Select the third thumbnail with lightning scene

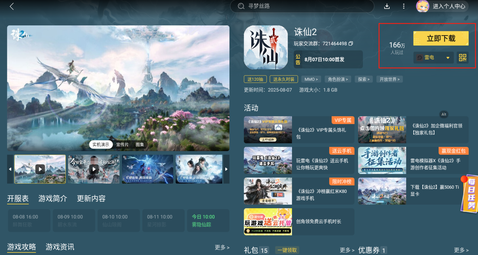pyautogui.click(x=148, y=169)
